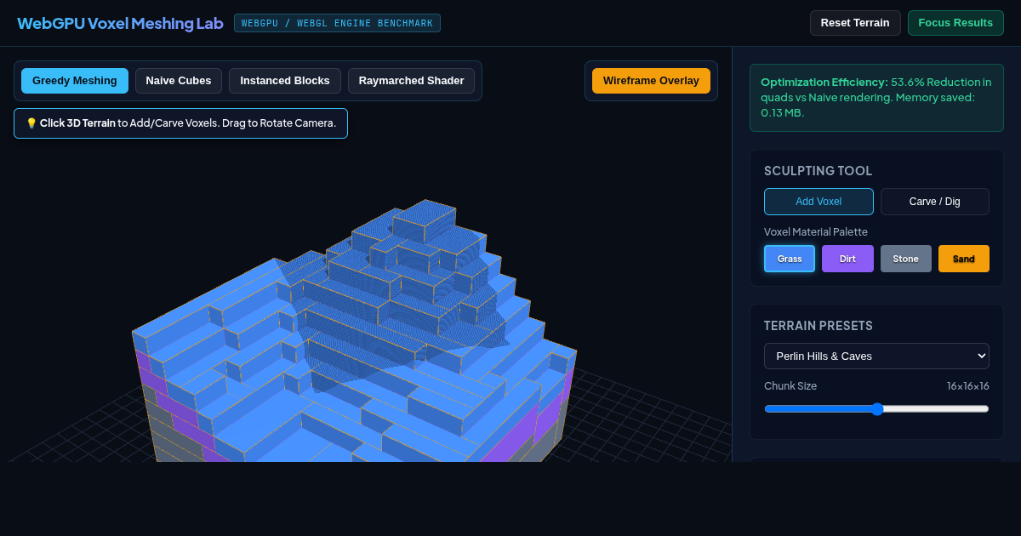The image size is (1021, 536).
Task: Switch to Naive Cubes mode
Action: tap(179, 81)
